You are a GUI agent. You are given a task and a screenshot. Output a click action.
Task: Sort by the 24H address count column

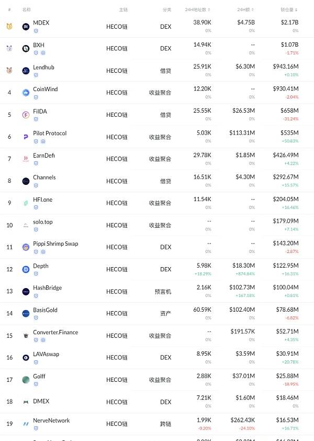point(198,9)
